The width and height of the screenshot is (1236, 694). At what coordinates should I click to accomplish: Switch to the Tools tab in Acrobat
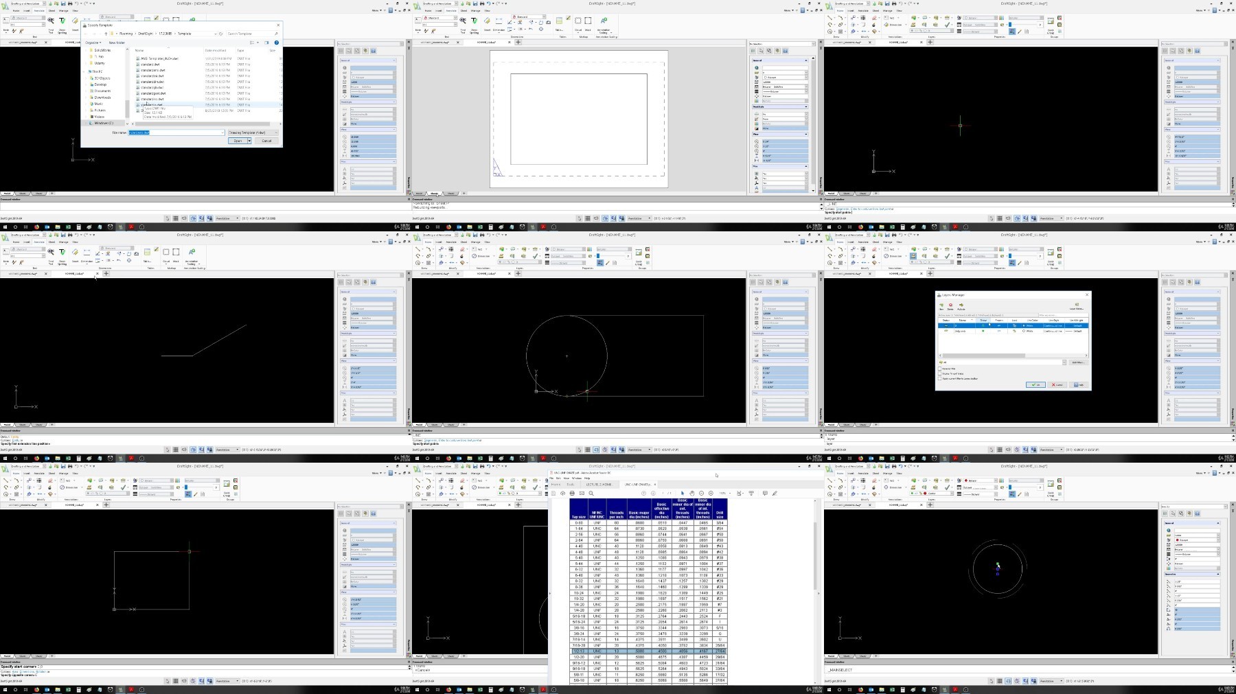pyautogui.click(x=570, y=485)
